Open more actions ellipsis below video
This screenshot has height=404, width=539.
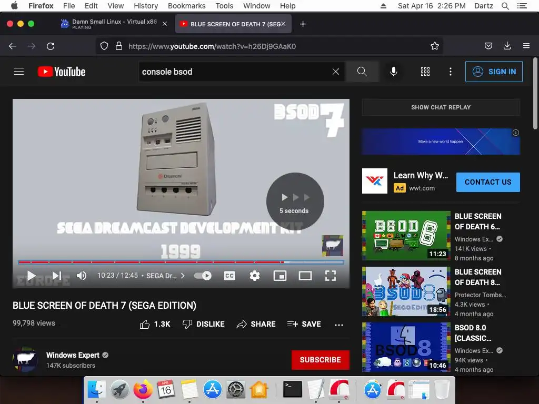[x=338, y=325]
